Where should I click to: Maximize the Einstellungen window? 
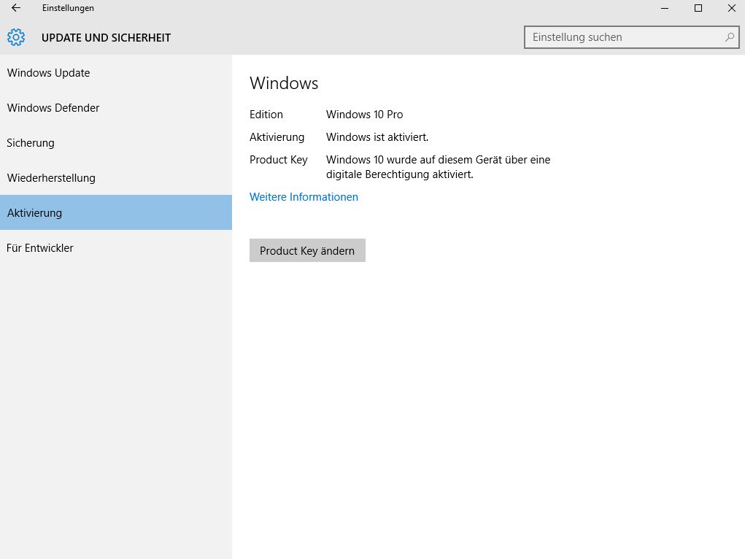[x=698, y=8]
